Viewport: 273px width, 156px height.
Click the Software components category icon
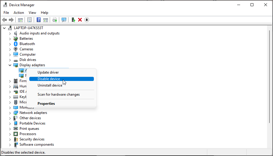coord(16,145)
